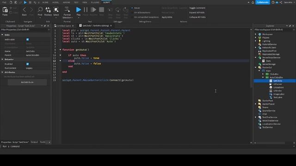Click the Lighting bulb icon in Explorer
The image size is (296, 166).
pos(260,41)
